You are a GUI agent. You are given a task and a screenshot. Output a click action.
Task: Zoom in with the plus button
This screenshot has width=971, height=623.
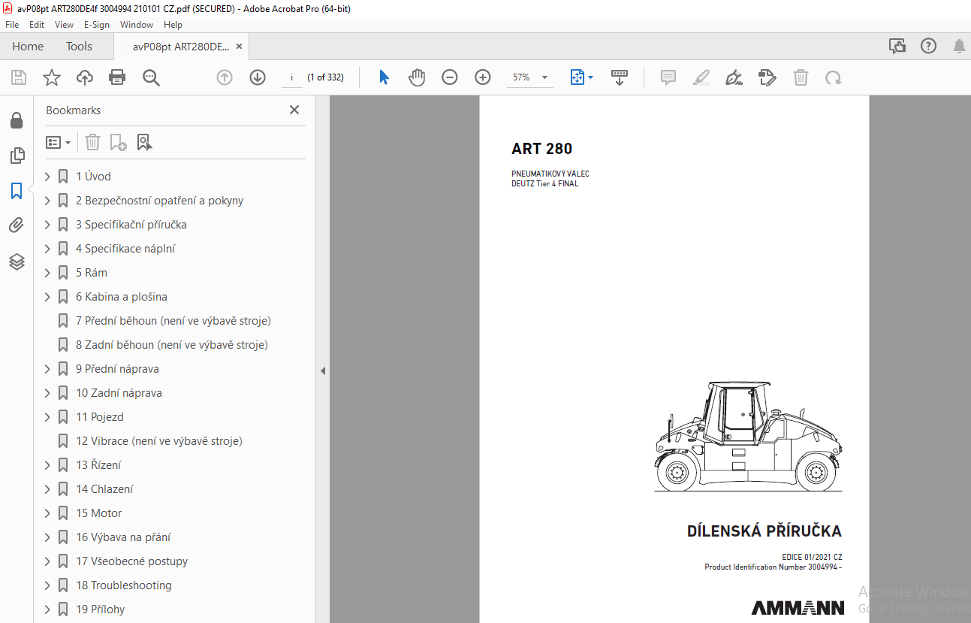[x=483, y=77]
